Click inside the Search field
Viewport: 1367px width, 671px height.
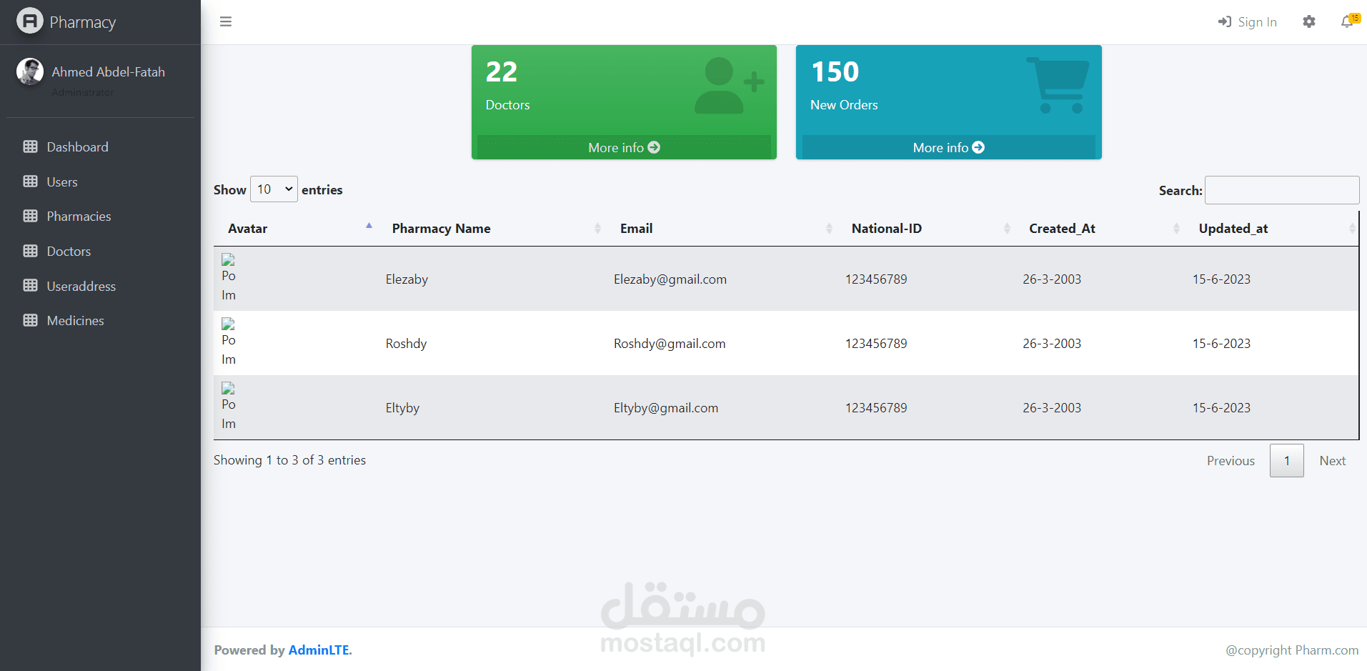1281,190
